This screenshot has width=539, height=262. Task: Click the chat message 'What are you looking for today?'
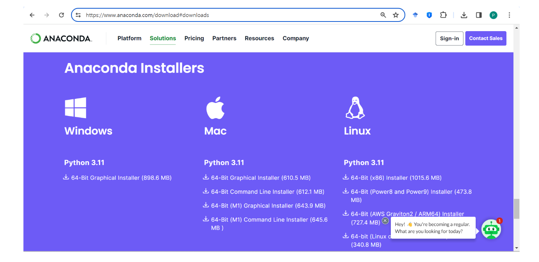pos(429,231)
